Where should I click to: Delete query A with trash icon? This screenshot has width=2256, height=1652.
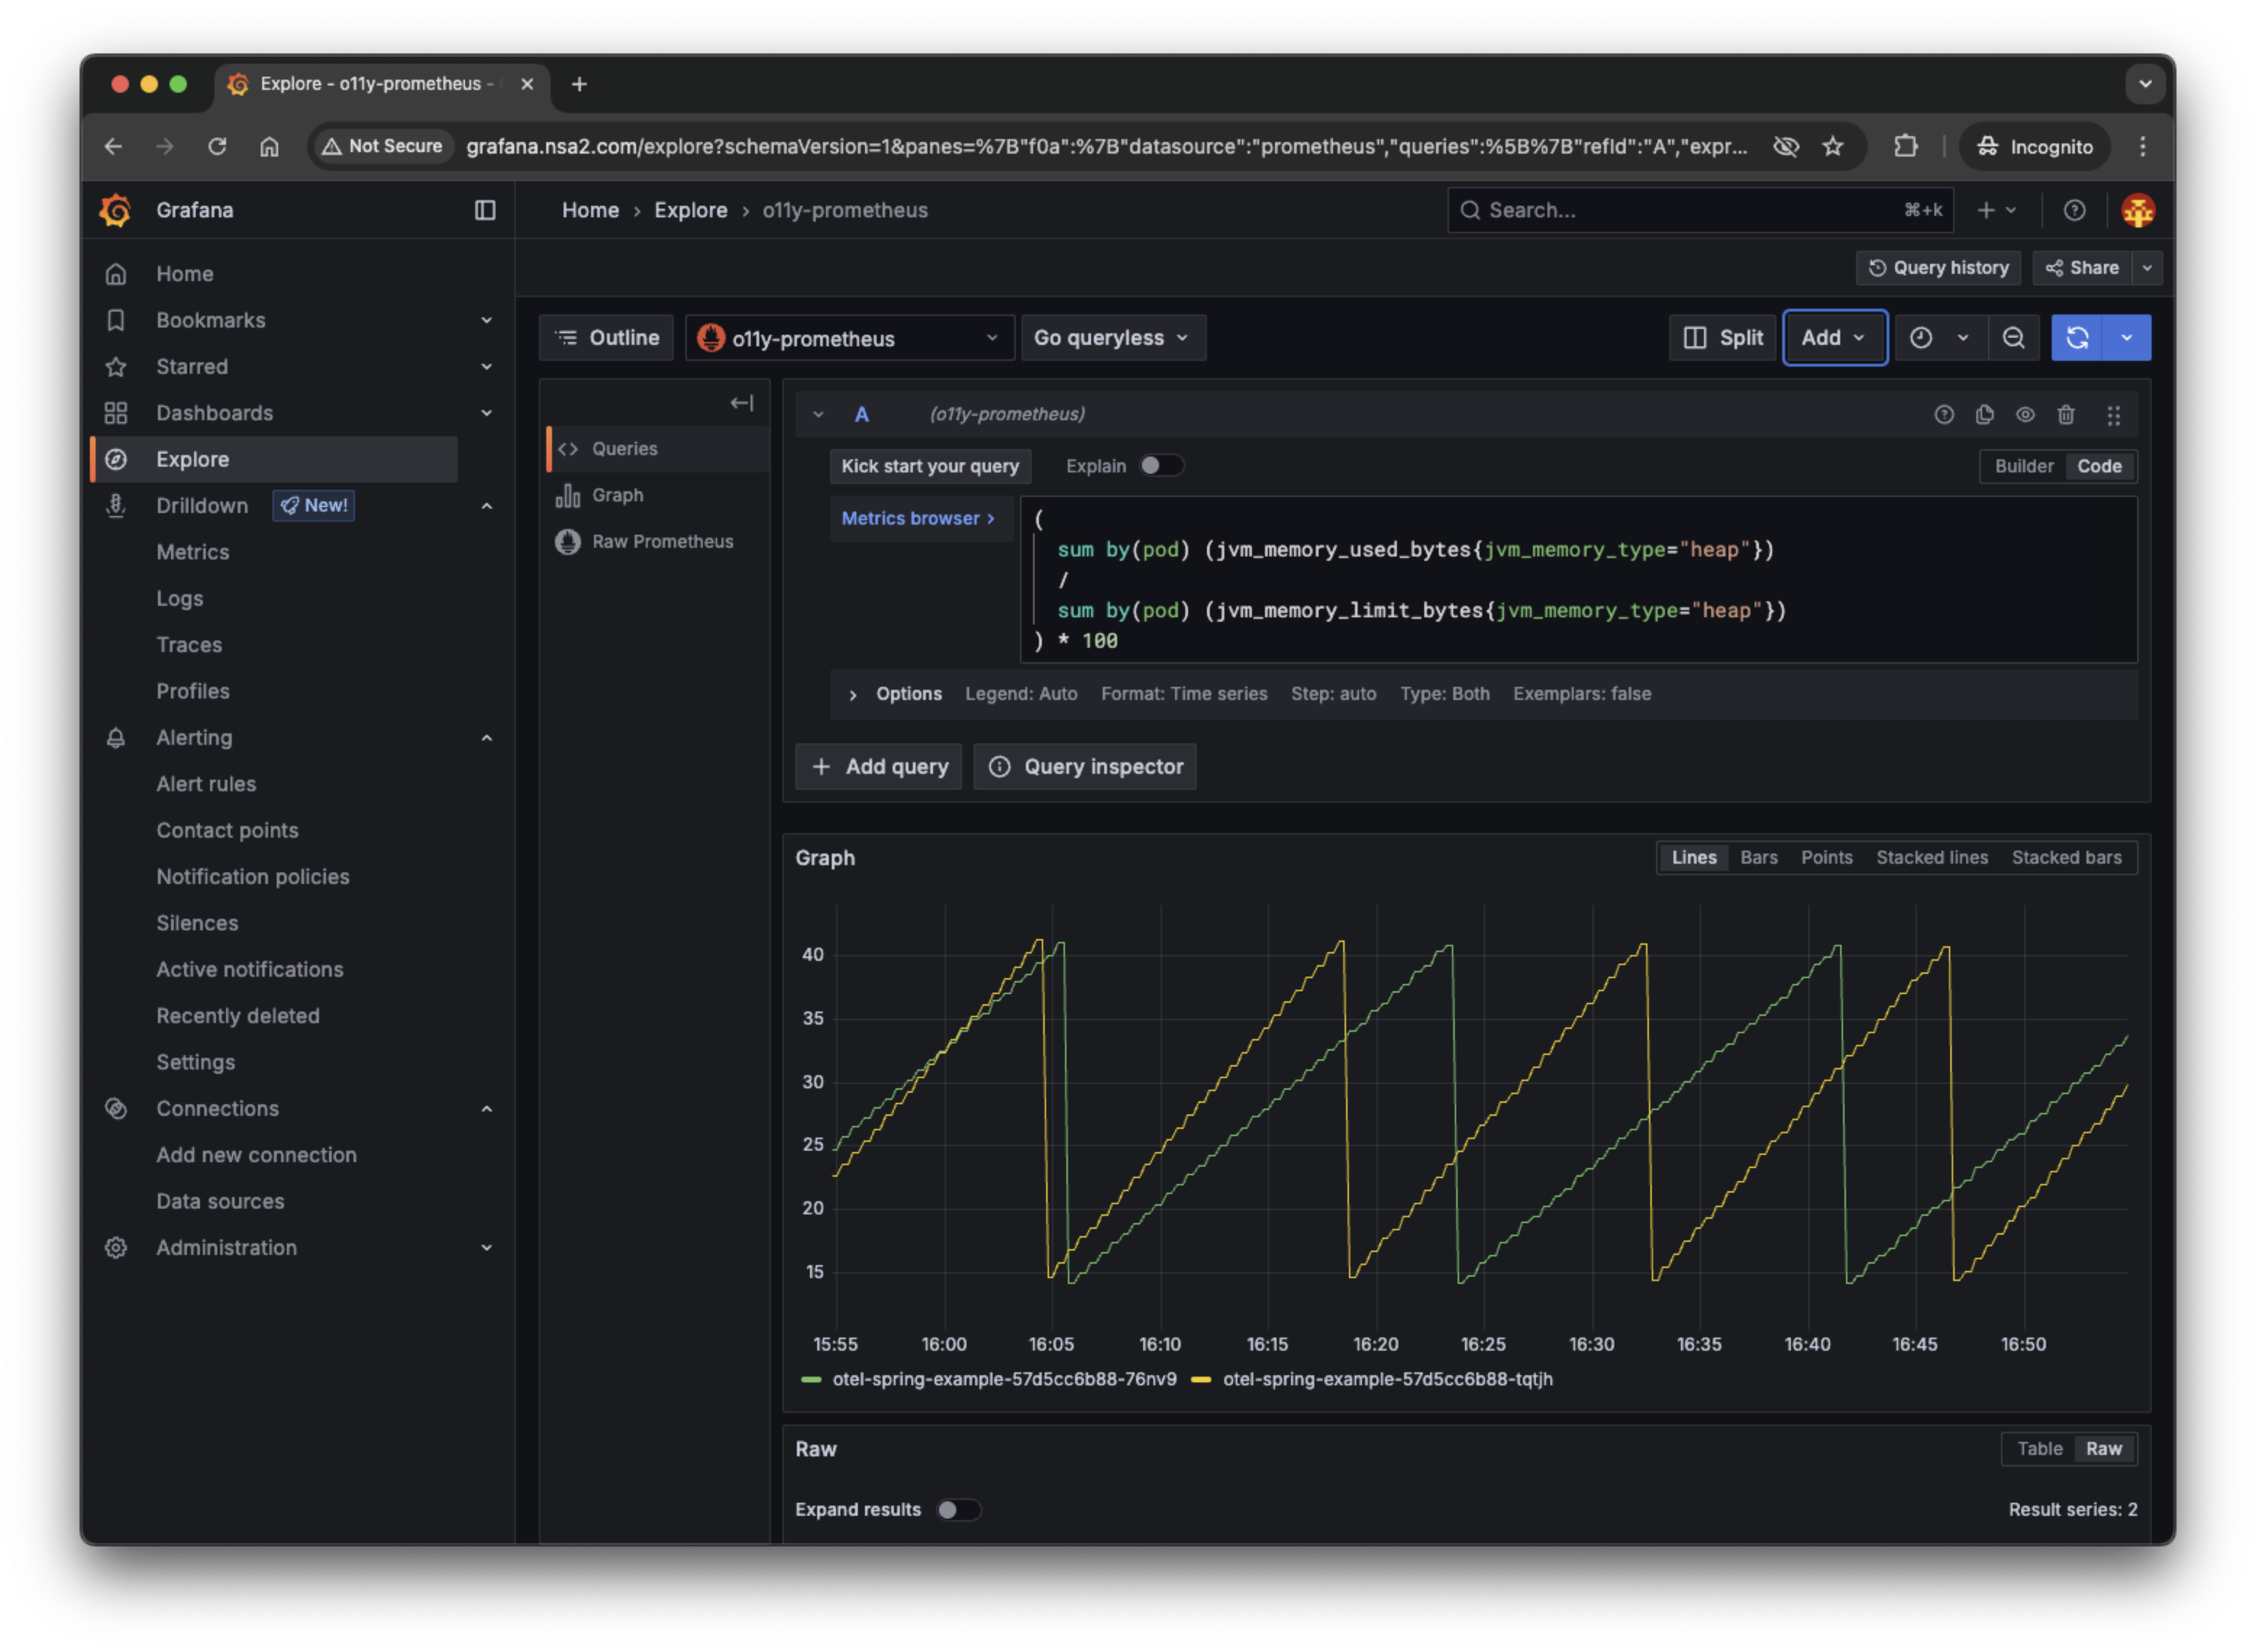coord(2066,414)
